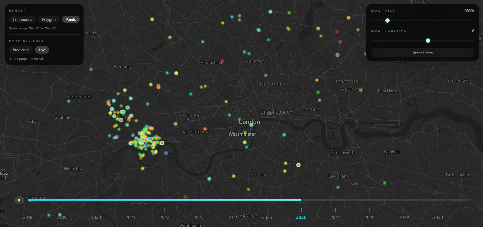Screen dimensions: 483x227
Task: Click the property point near Lewisham
Action: click(x=338, y=187)
